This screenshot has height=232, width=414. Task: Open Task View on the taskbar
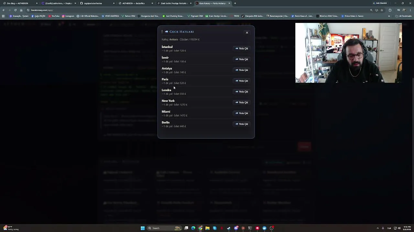coord(186,228)
